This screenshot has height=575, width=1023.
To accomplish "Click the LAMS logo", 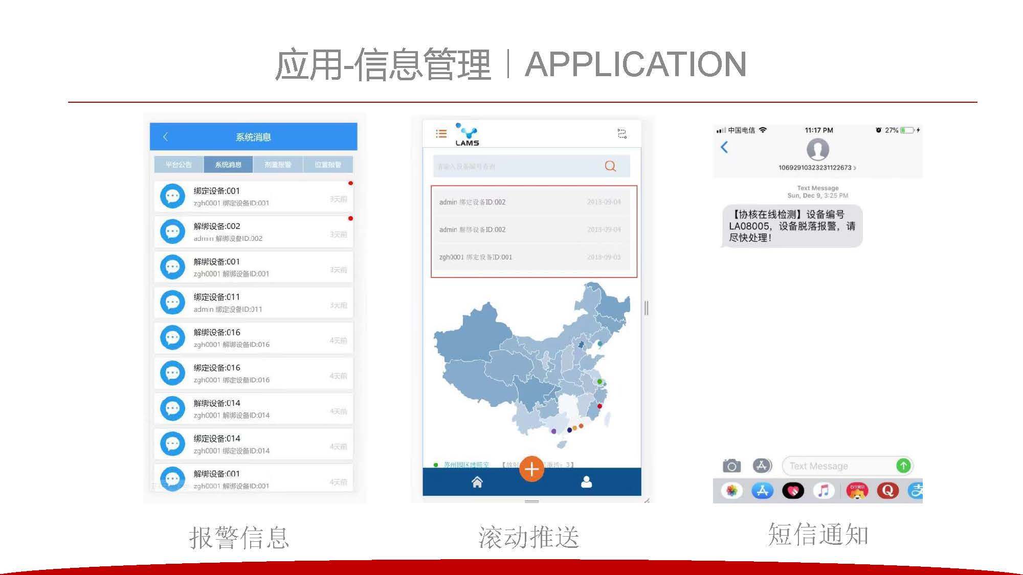I will (x=467, y=134).
